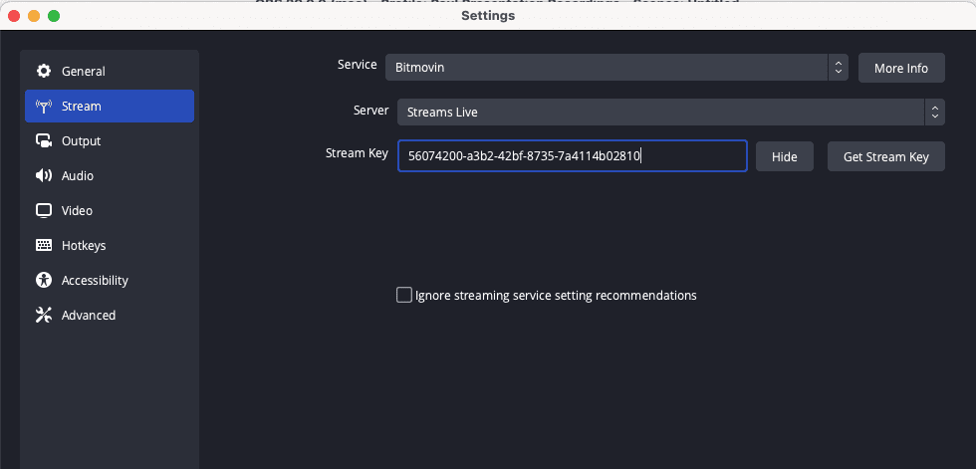The width and height of the screenshot is (976, 469).
Task: Open the Service dropdown showing Bitmovin
Action: coord(616,67)
